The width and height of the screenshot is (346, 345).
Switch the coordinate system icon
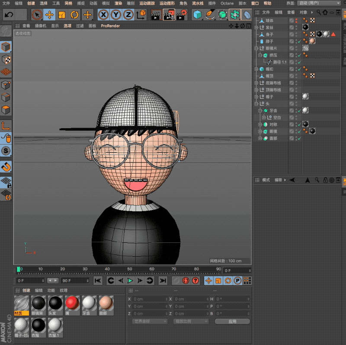[x=141, y=15]
